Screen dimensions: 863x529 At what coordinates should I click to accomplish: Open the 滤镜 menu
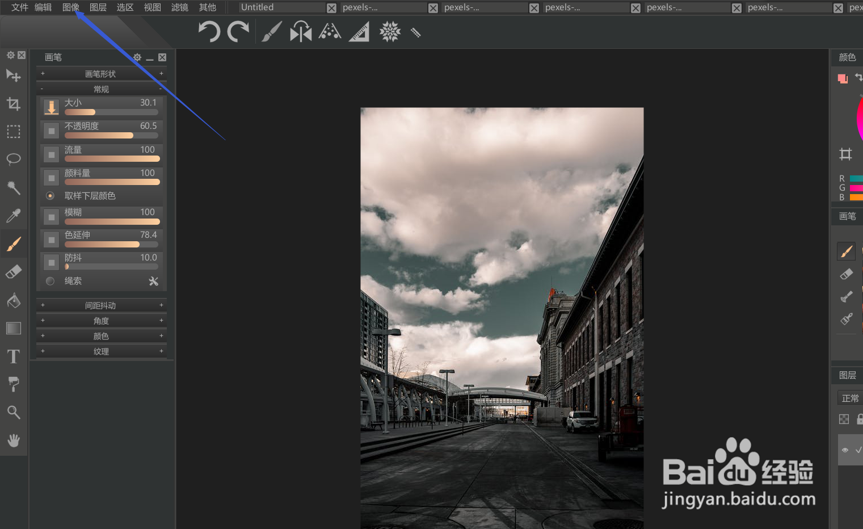click(180, 7)
